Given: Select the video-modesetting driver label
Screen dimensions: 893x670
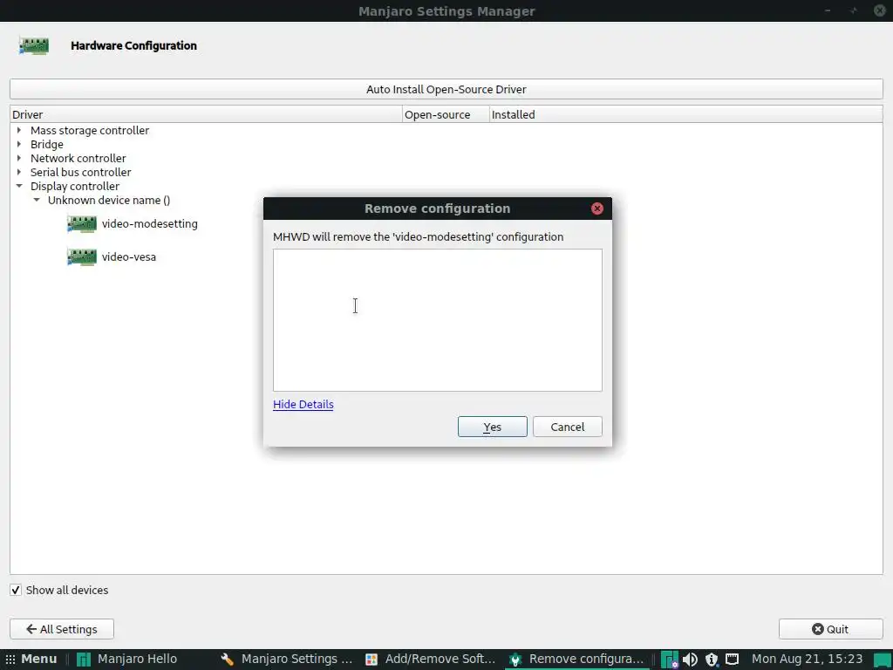Looking at the screenshot, I should coord(150,224).
